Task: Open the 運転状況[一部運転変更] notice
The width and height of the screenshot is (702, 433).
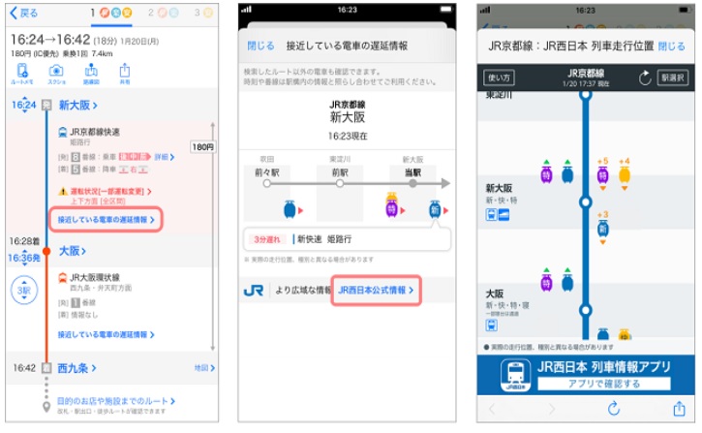Action: tap(110, 191)
